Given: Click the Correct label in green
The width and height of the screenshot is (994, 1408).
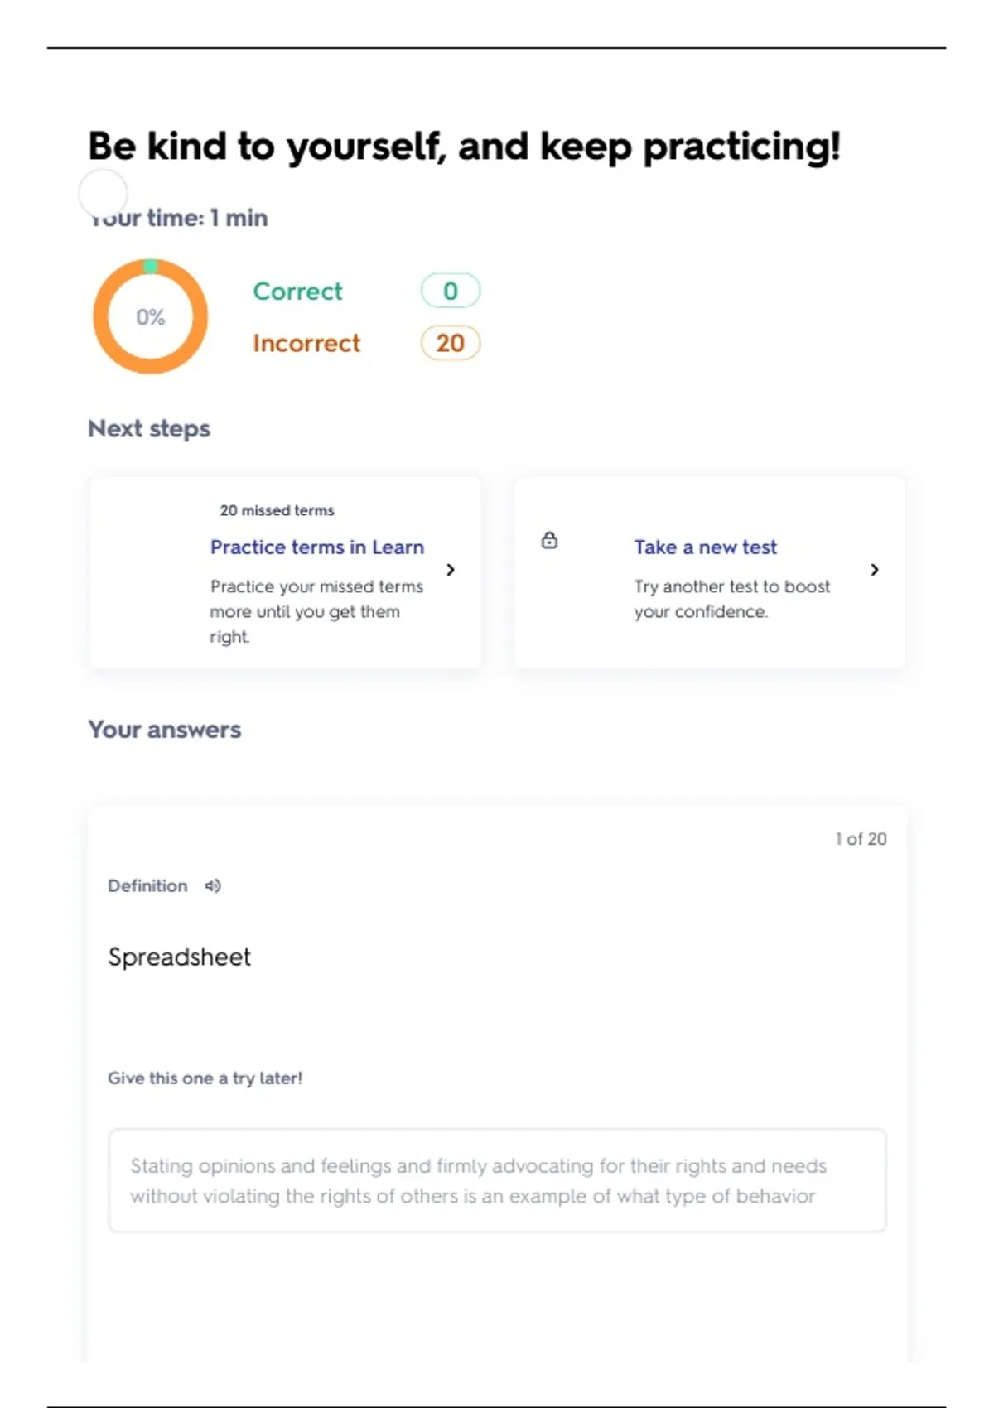Looking at the screenshot, I should (x=297, y=292).
